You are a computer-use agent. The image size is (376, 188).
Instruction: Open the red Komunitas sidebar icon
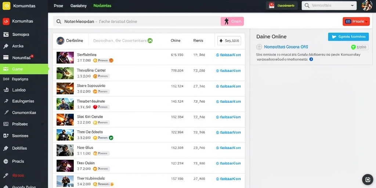coord(6,21)
